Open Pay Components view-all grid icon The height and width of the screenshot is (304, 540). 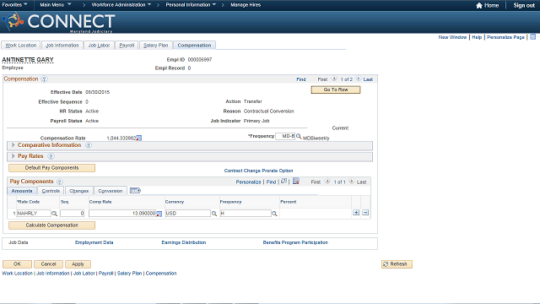pyautogui.click(x=283, y=182)
